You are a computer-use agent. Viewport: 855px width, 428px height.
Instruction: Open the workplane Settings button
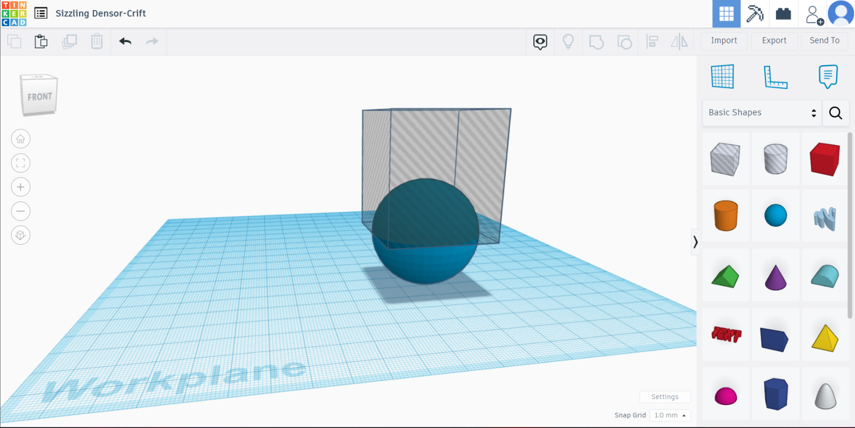pos(665,397)
